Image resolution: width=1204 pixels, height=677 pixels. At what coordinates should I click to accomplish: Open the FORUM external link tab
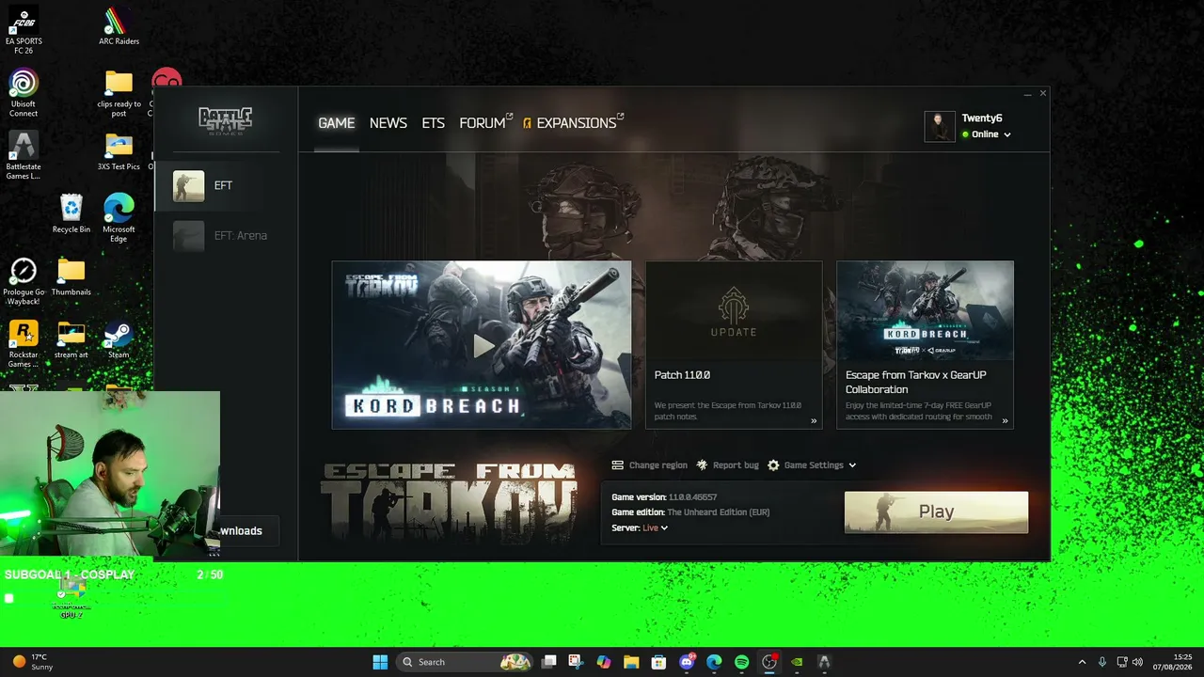pyautogui.click(x=485, y=123)
